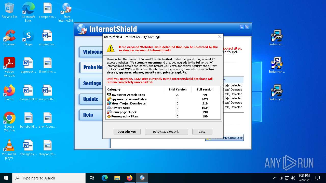Screen dimensions: 326x183
Task: Open the Help tab in InternetShield
Action: click(91, 115)
